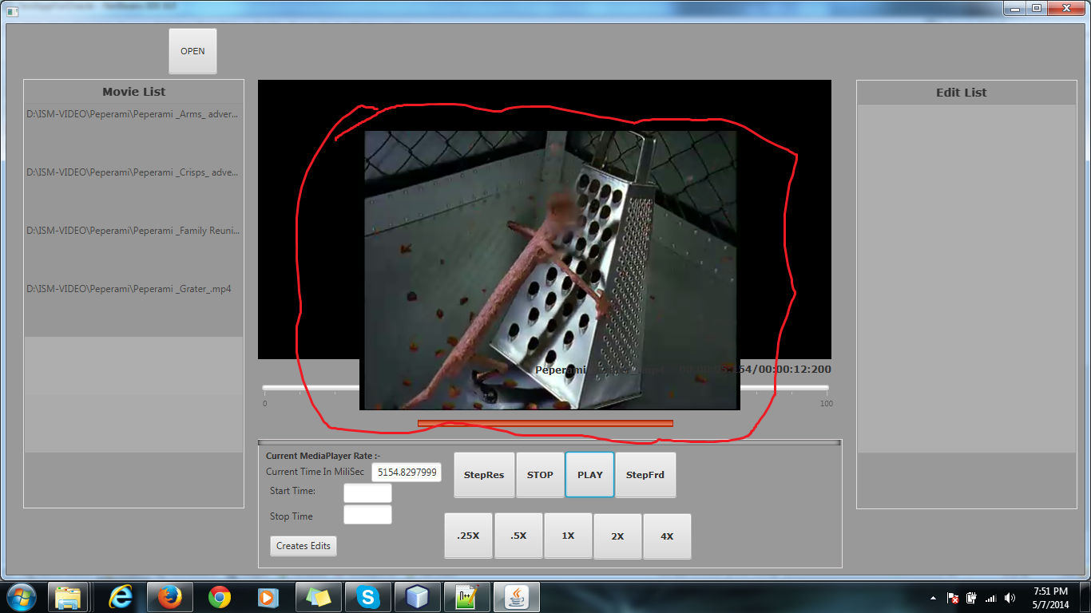Choose the Peperami _Grater_.mp4 file
Image resolution: width=1091 pixels, height=613 pixels.
[129, 289]
